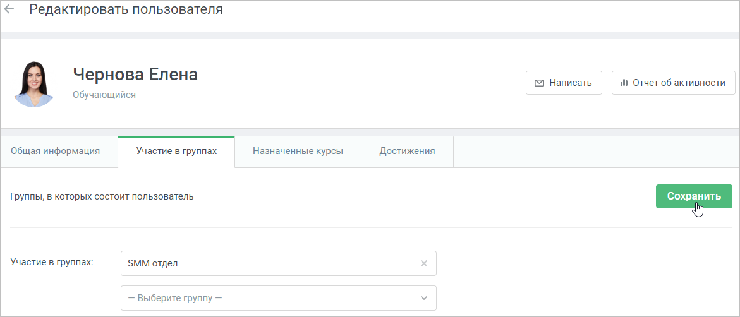Click the Группы, в которых состоит пользователь text
The height and width of the screenshot is (317, 740).
click(102, 196)
